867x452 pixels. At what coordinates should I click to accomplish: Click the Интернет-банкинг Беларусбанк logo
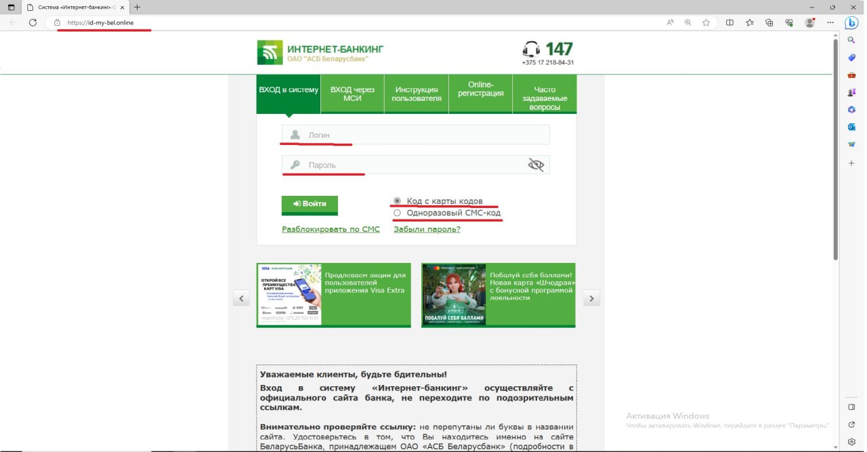pos(320,53)
